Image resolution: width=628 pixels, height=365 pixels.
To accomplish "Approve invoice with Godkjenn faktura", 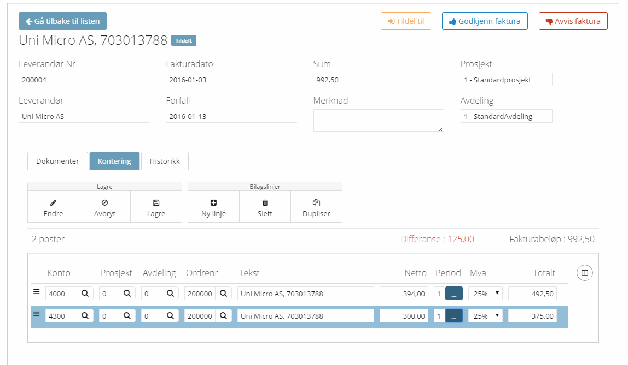I will pos(485,21).
